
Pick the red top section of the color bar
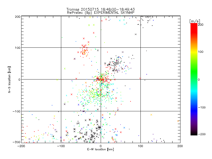coord(194,28)
